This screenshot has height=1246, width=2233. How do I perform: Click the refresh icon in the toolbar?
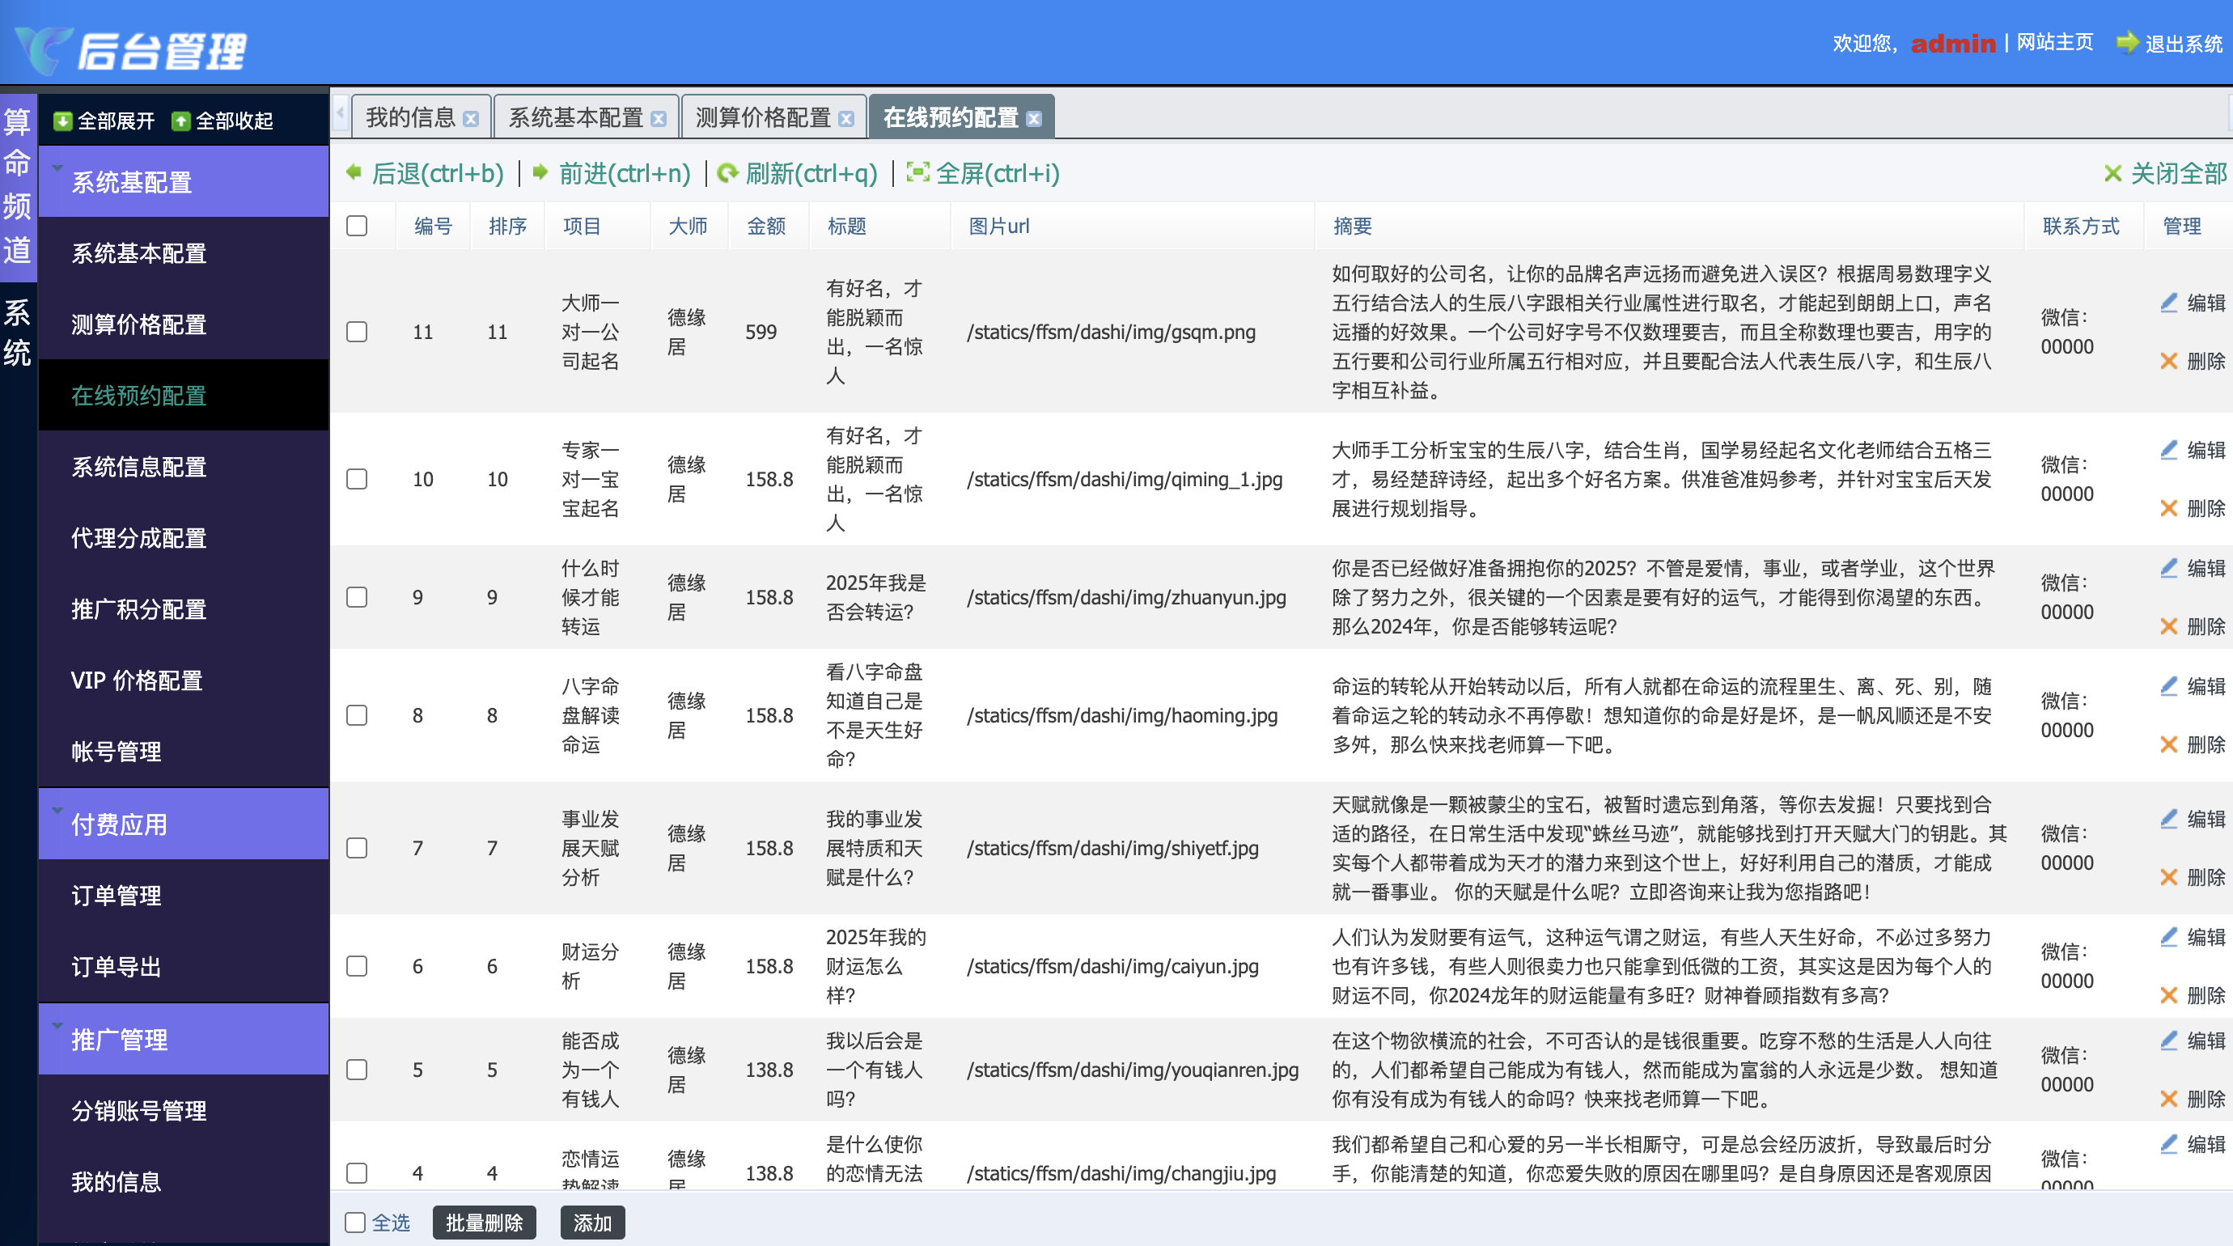tap(728, 172)
